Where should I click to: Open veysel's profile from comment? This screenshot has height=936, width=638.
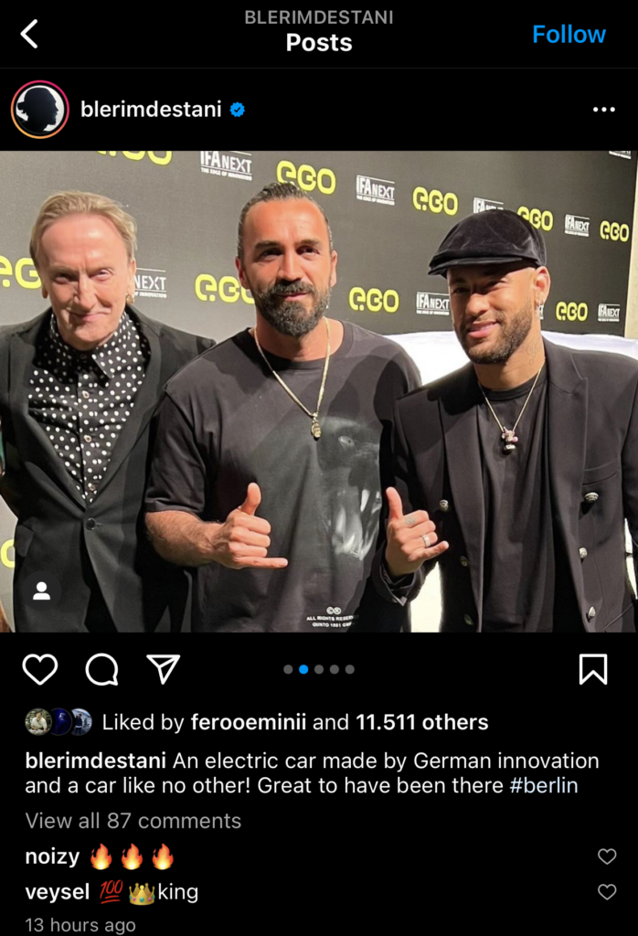(58, 892)
